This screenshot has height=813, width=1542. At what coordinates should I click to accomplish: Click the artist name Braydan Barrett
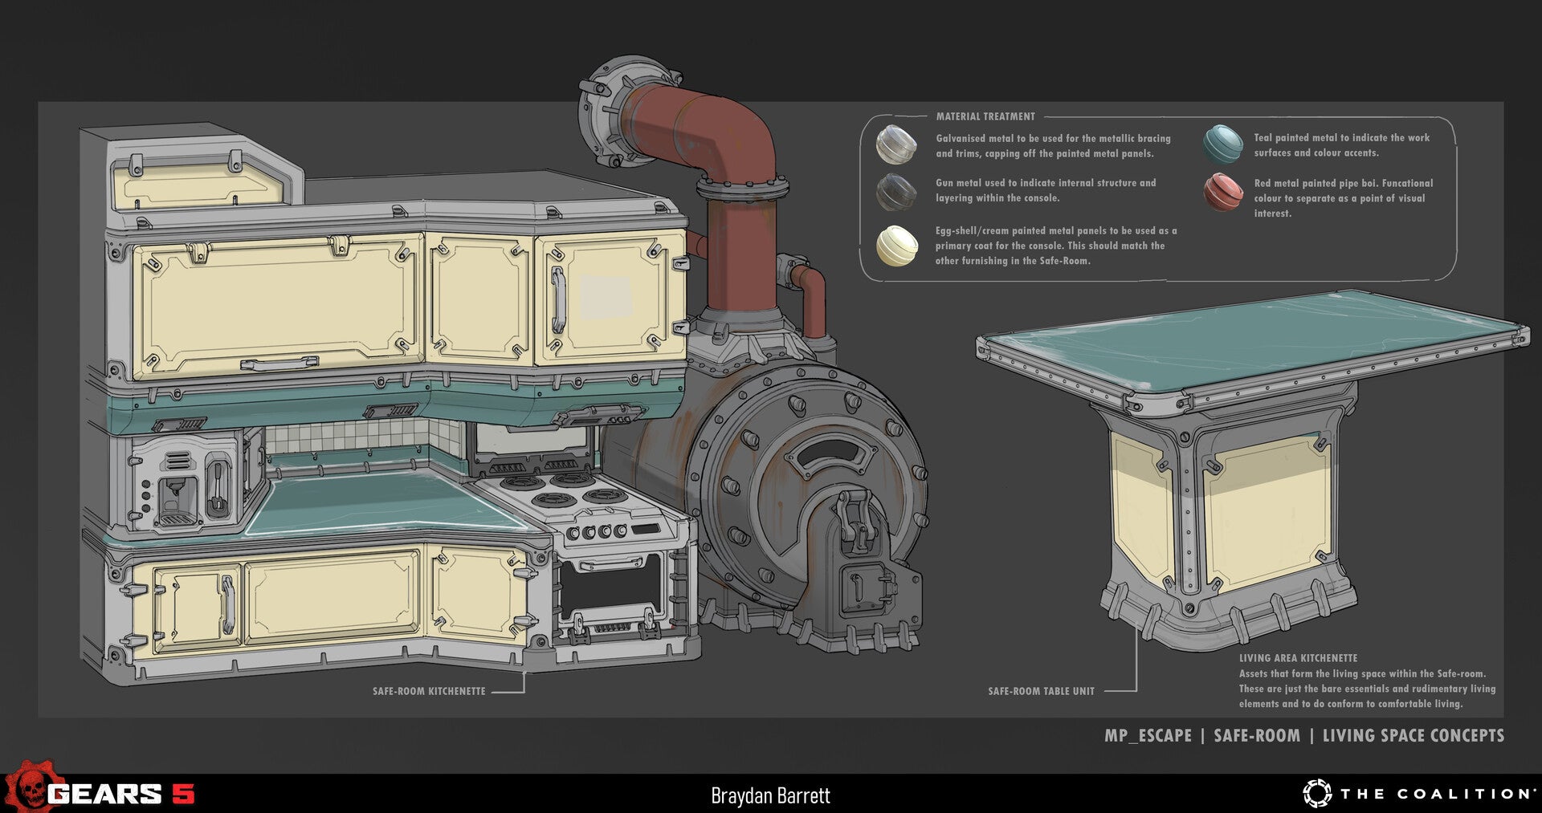pyautogui.click(x=770, y=795)
